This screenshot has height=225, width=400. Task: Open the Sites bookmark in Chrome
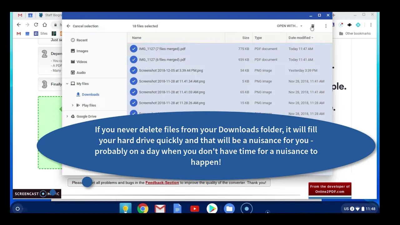click(x=41, y=33)
